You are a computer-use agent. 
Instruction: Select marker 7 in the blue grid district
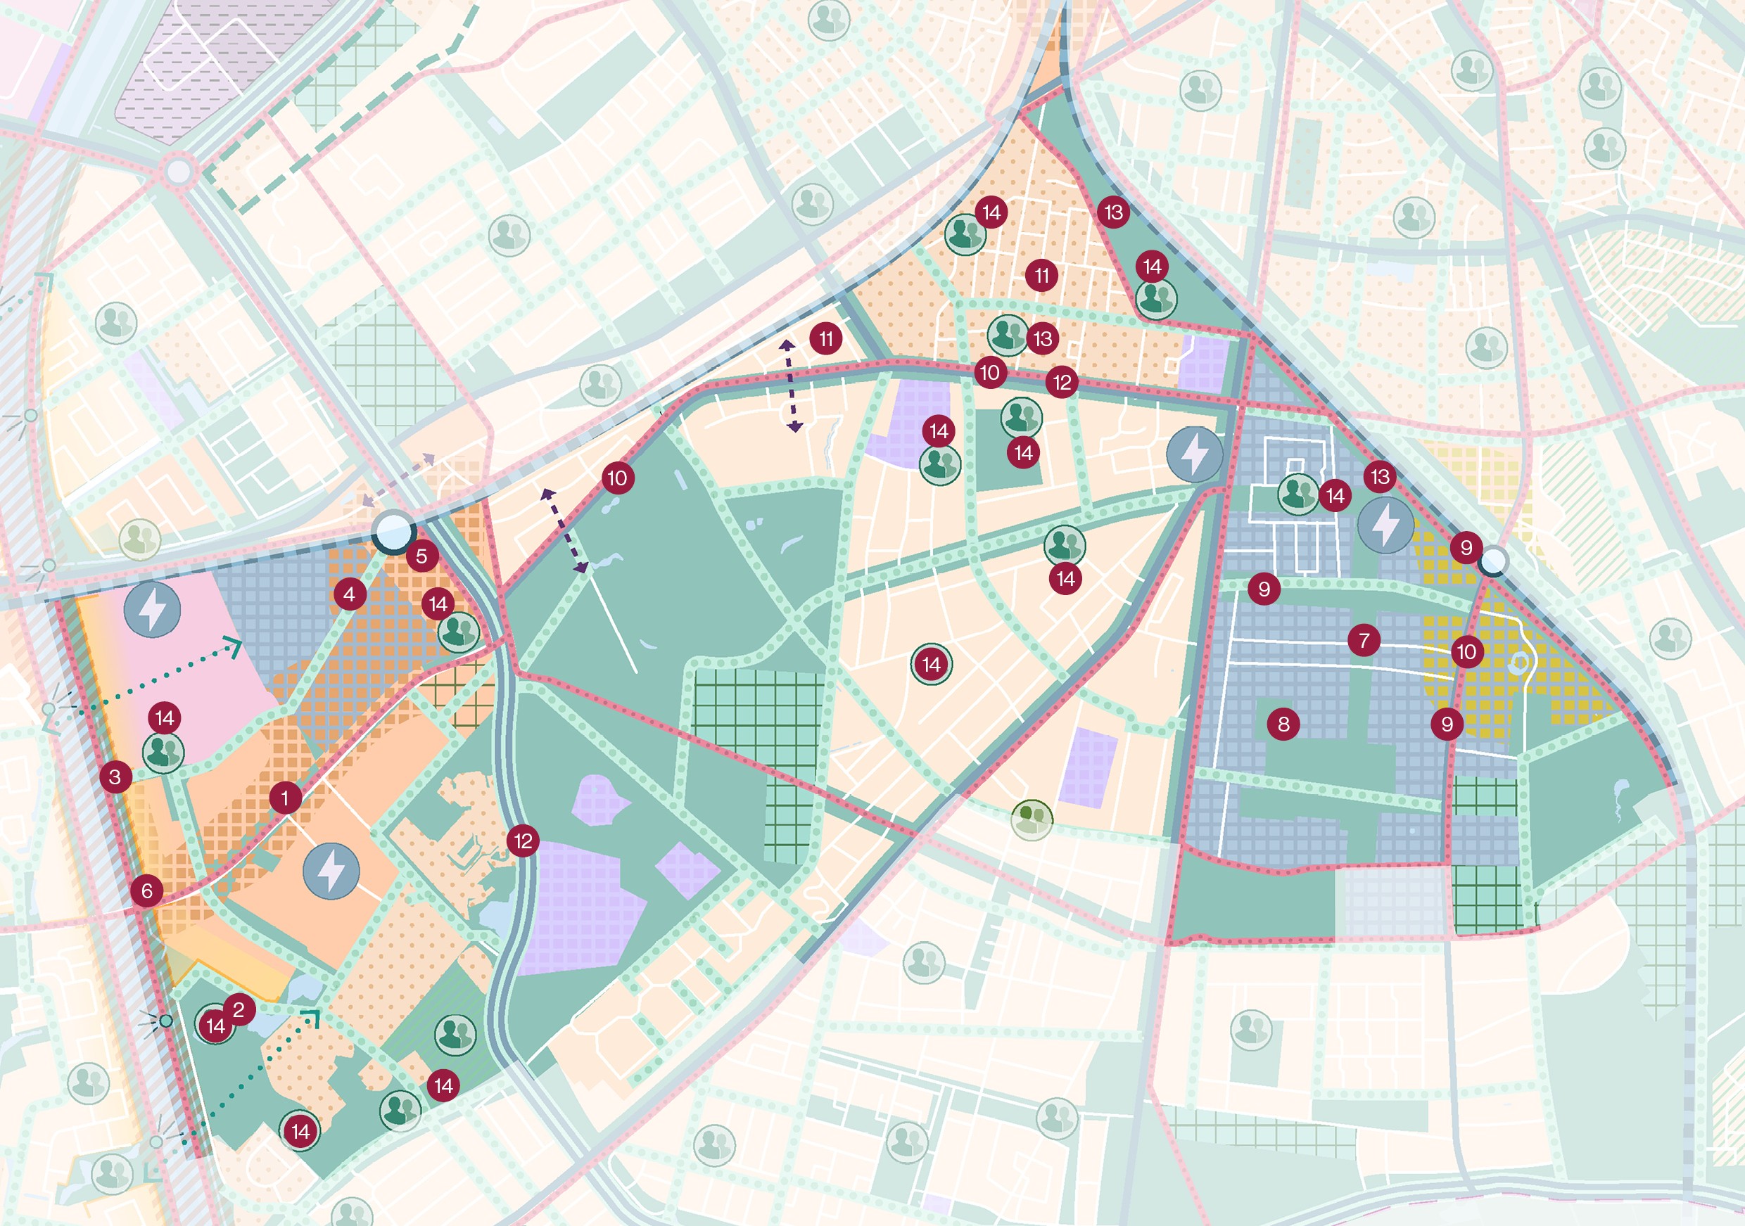coord(1364,640)
